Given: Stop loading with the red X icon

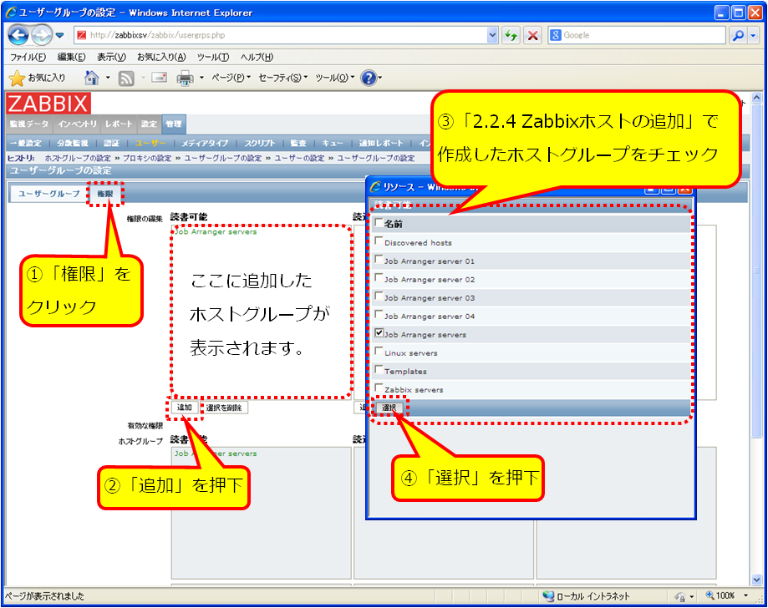Looking at the screenshot, I should 532,35.
